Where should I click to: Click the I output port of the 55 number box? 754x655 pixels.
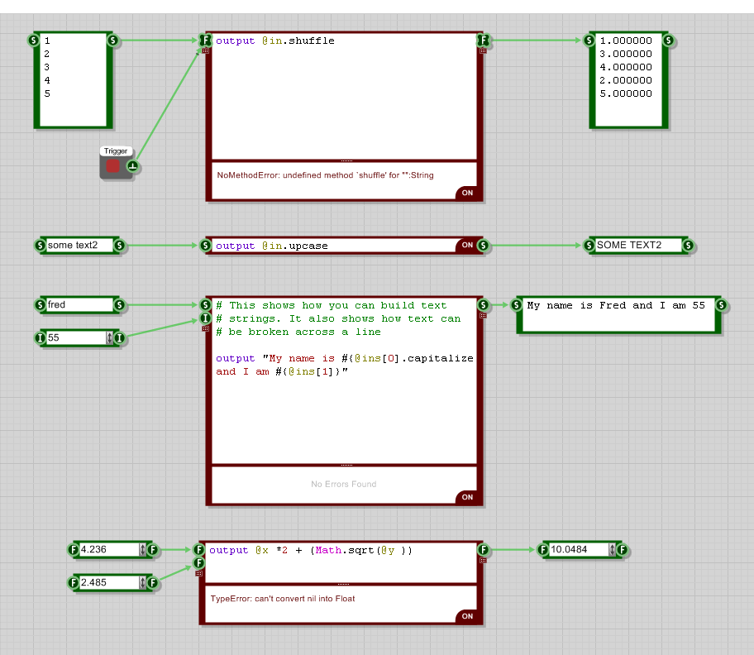[x=122, y=338]
